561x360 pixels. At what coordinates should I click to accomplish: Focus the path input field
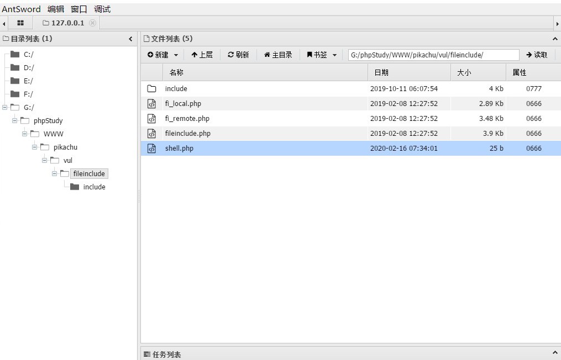pyautogui.click(x=434, y=55)
